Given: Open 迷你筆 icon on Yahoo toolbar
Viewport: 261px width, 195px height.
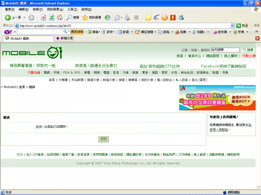Looking at the screenshot, I should pyautogui.click(x=215, y=32).
